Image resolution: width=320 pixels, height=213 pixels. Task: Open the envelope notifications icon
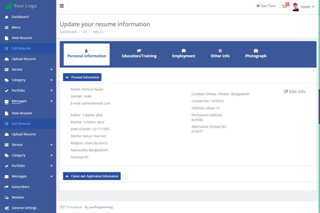point(285,6)
